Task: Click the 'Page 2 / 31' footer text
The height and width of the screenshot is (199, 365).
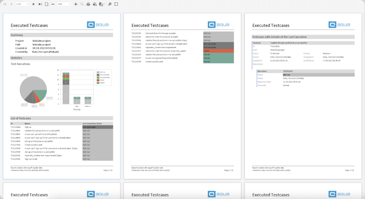Action: [229, 170]
